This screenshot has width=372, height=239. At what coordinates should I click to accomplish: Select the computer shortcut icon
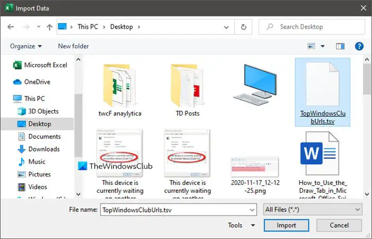tap(255, 85)
